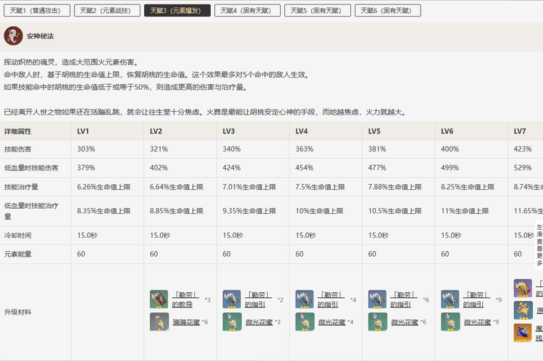The width and height of the screenshot is (543, 361).
Task: Click the 10%生命值上限 cell
Action: [319, 211]
